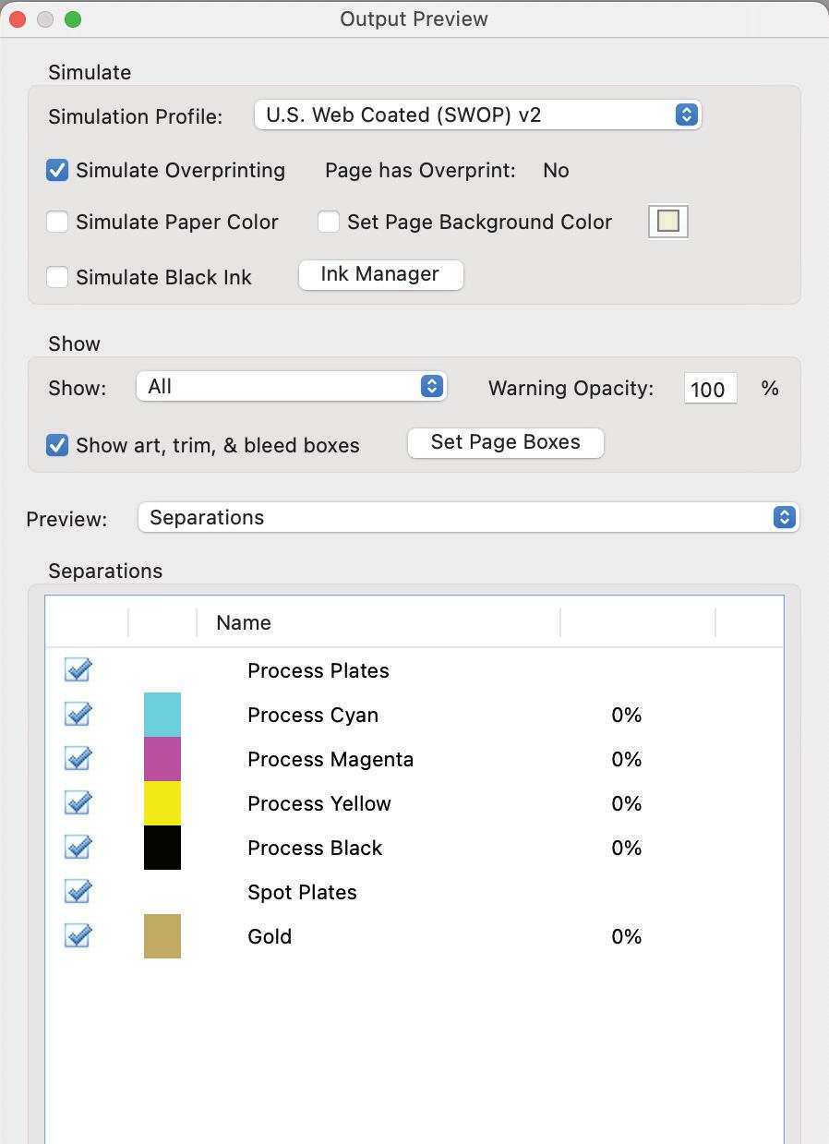
Task: Pick the page background color swatch
Action: click(668, 222)
